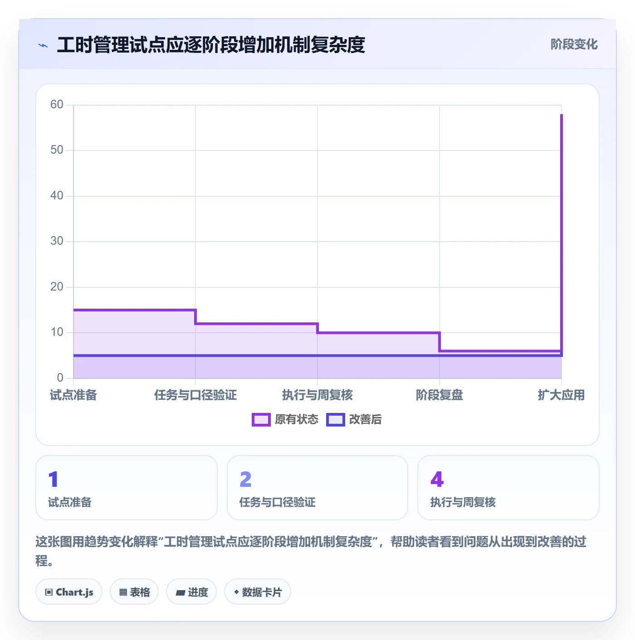
Task: Click the 扩大应用 x-axis label
Action: coord(561,395)
